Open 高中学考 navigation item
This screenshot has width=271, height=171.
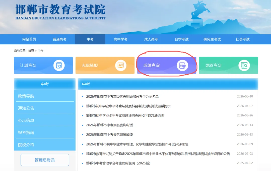tap(121, 39)
